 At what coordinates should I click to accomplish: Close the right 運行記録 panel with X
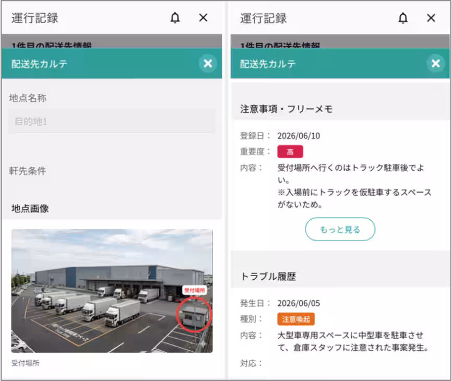431,18
